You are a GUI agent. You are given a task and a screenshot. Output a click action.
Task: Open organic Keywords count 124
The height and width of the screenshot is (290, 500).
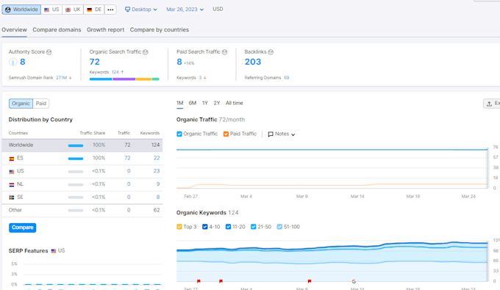[115, 72]
